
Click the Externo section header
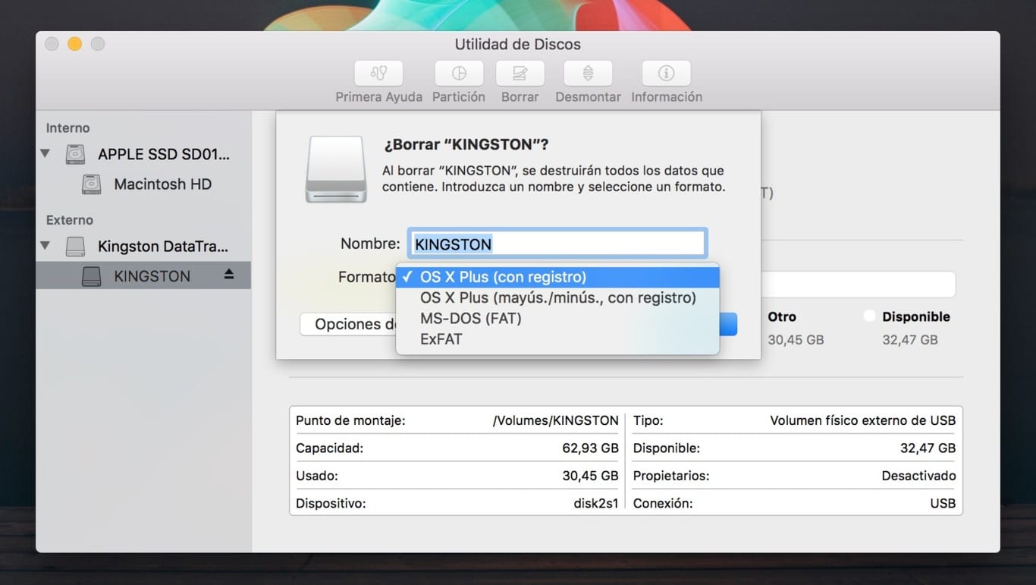69,220
